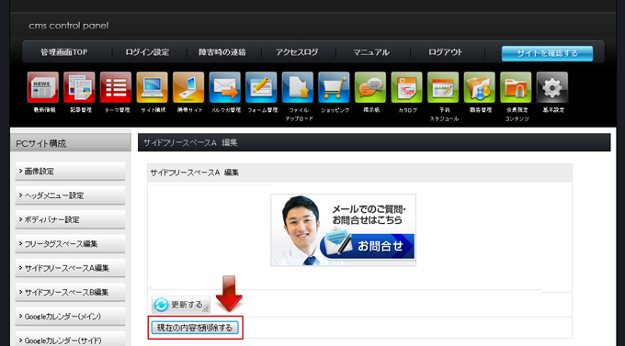Open Googleカレンダー(メイン) in the sidebar
Viewport: 625px width, 346px height.
pyautogui.click(x=70, y=317)
